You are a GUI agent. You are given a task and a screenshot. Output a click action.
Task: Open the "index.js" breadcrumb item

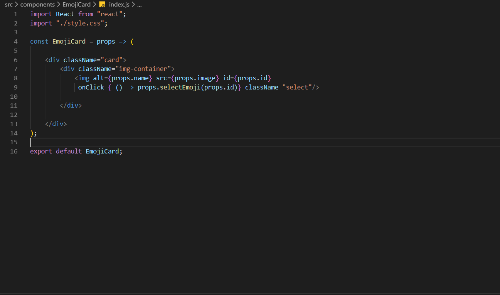tap(119, 5)
